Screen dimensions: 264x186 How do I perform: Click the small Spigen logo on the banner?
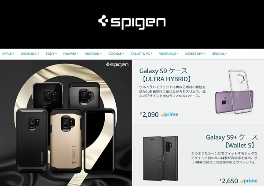coord(117,64)
